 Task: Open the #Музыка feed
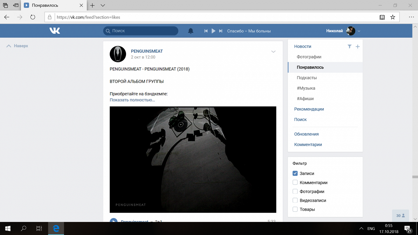(306, 88)
